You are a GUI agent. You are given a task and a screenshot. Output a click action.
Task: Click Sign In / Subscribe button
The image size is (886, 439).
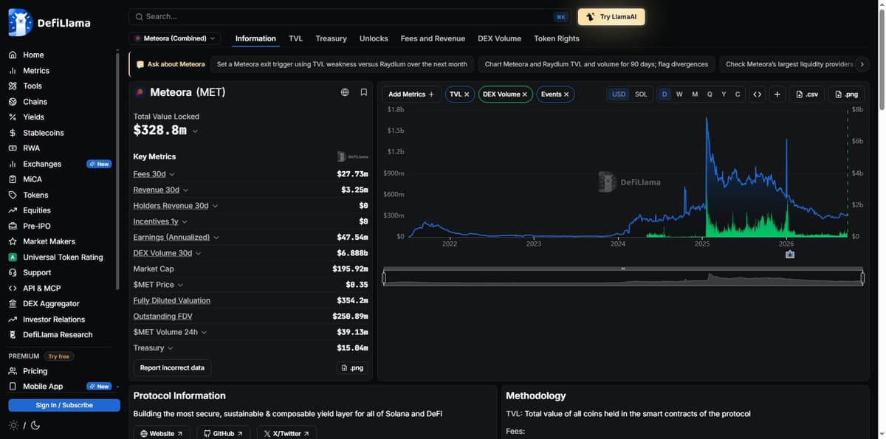tap(64, 405)
